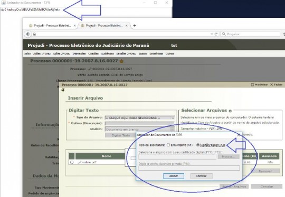Click the lock icon in address bar
Image resolution: width=285 pixels, height=197 pixels.
coord(34,34)
